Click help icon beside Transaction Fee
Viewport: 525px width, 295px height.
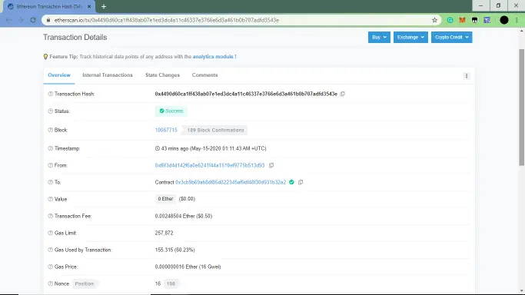click(50, 216)
